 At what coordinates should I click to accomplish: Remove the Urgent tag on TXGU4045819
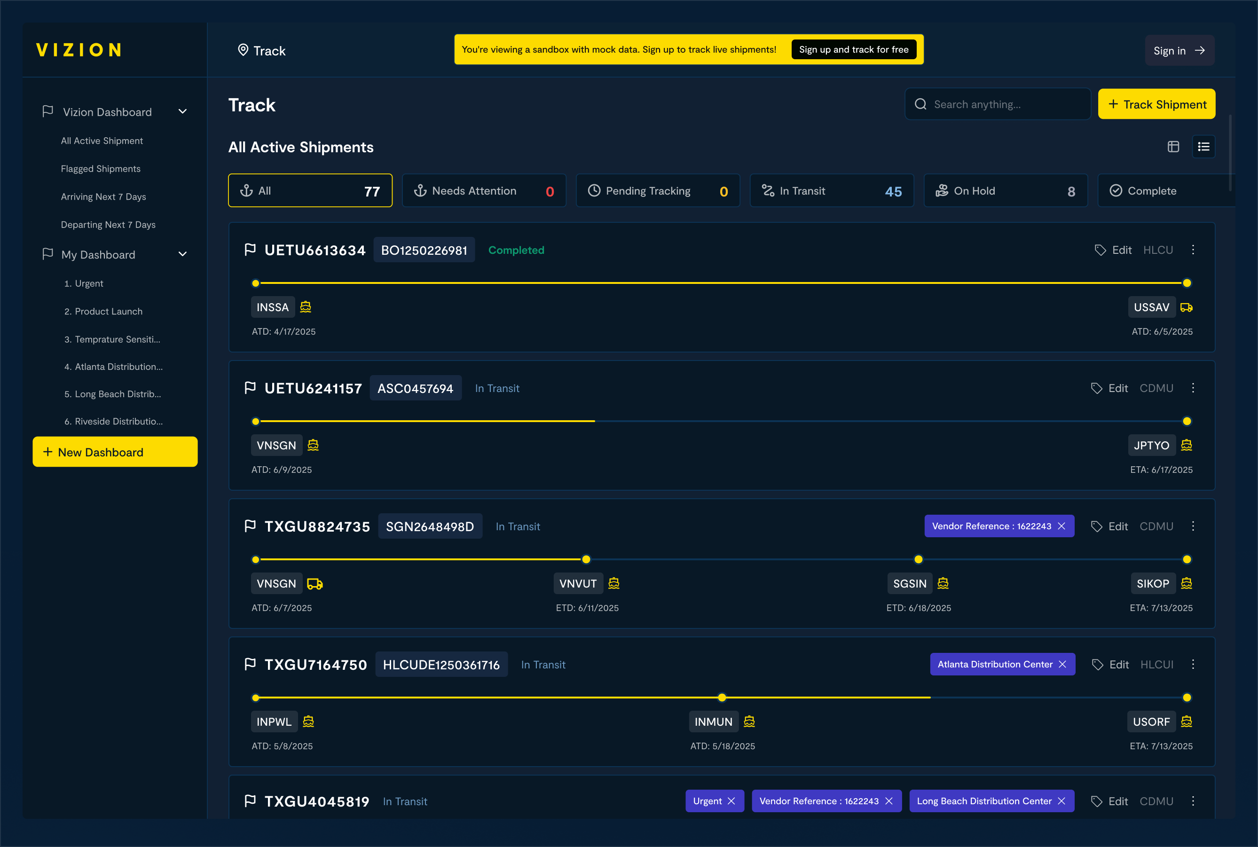731,801
